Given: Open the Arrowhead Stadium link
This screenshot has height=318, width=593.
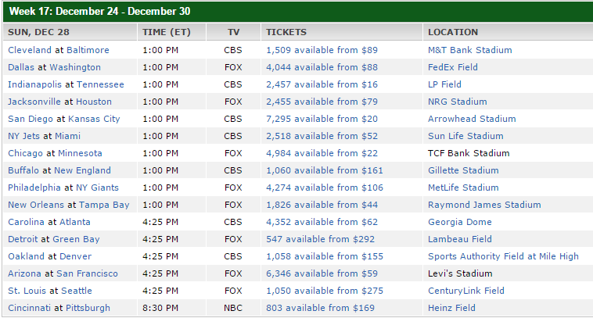Looking at the screenshot, I should [x=472, y=119].
